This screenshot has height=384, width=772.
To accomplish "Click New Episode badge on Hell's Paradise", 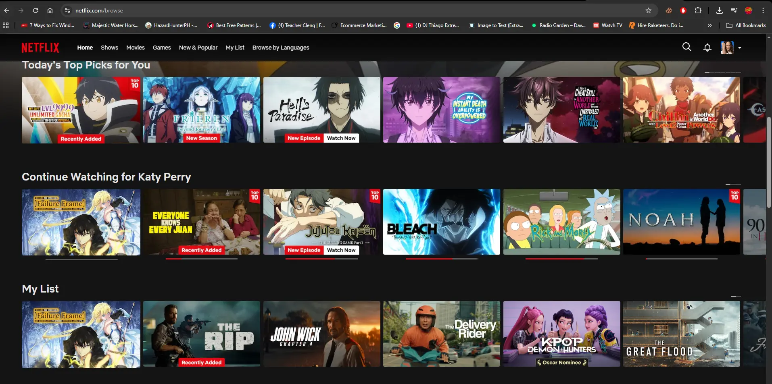I will pos(304,138).
